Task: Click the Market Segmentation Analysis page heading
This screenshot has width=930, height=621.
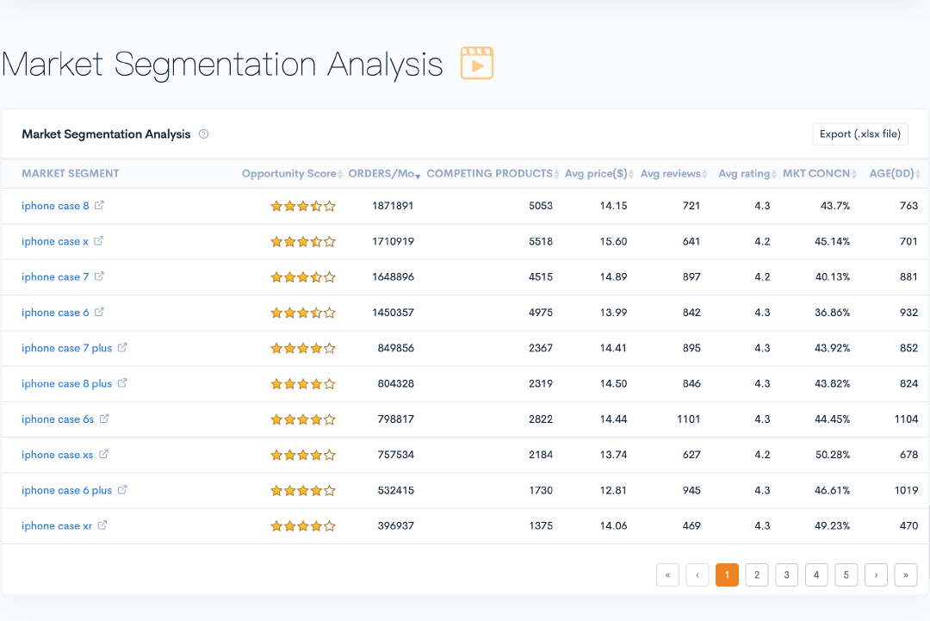Action: coord(222,65)
